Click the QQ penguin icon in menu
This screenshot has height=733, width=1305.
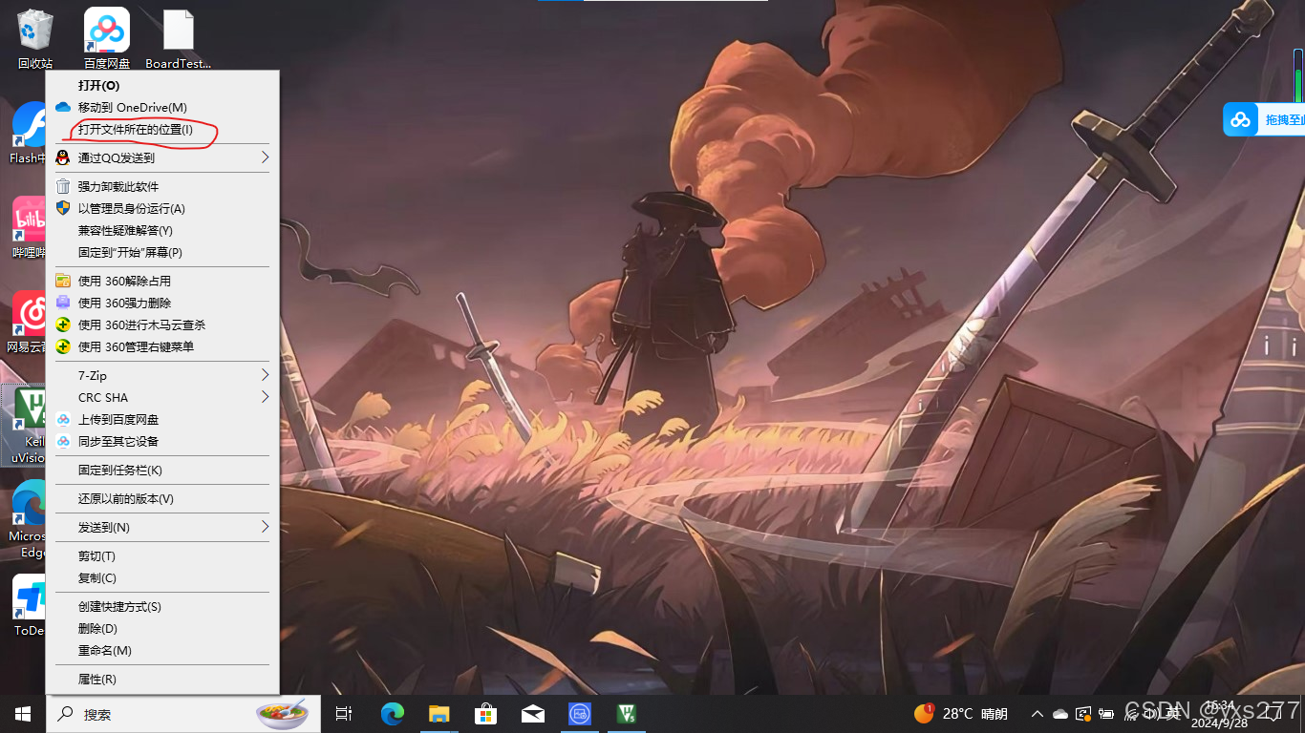63,157
